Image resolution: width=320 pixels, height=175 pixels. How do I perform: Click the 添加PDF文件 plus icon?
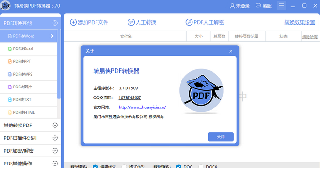[73, 22]
